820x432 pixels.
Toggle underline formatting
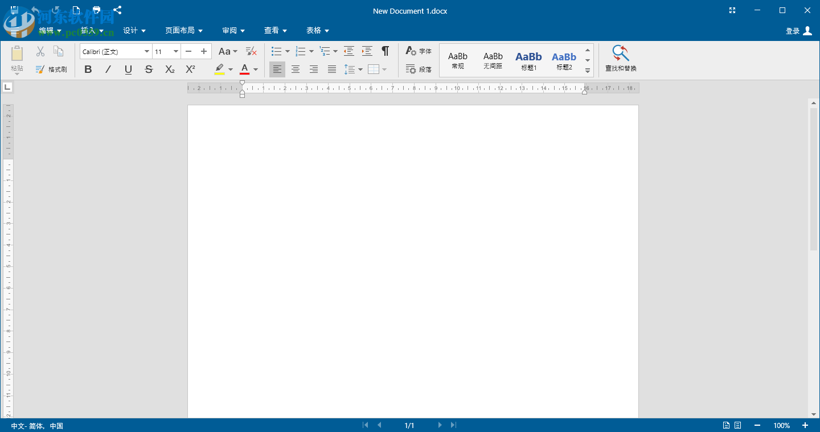click(128, 69)
